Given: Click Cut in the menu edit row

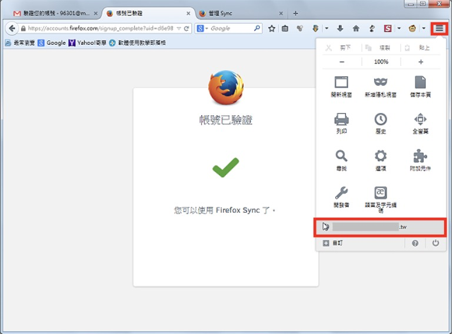Looking at the screenshot, I should tap(341, 48).
